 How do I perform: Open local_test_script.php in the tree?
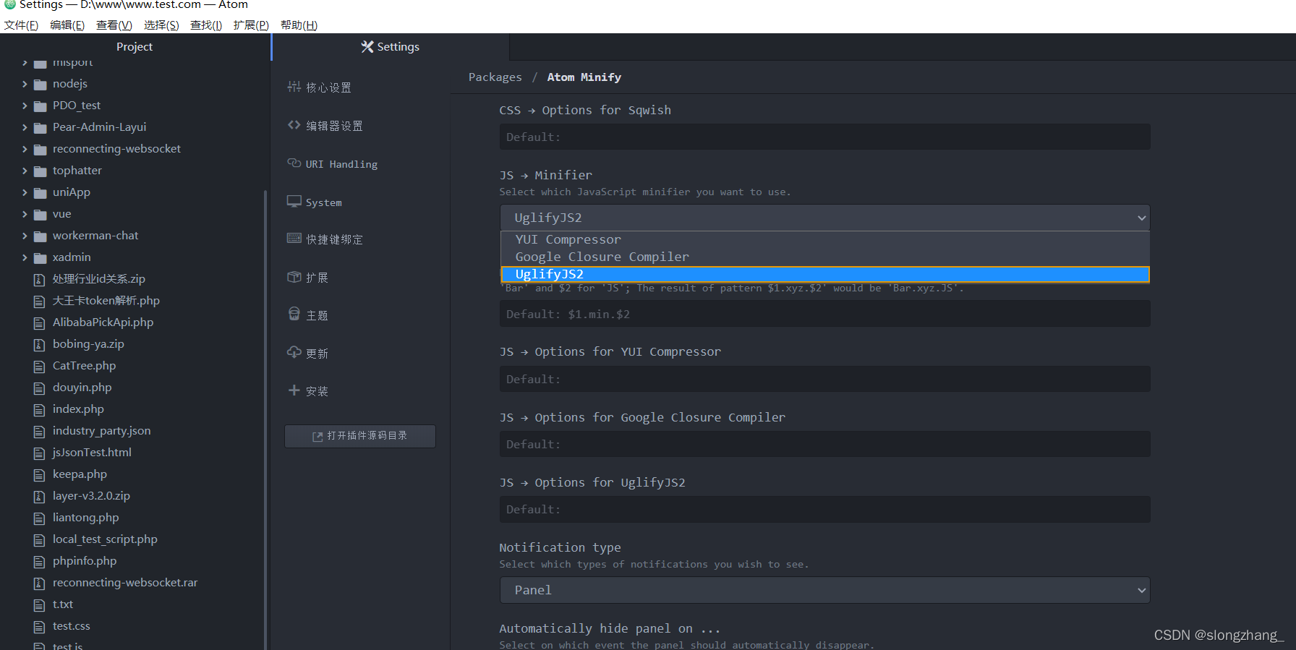(x=105, y=539)
